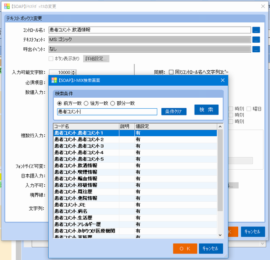Select row 患者コメント.輸血情報
The width and height of the screenshot is (270, 260).
click(135, 179)
